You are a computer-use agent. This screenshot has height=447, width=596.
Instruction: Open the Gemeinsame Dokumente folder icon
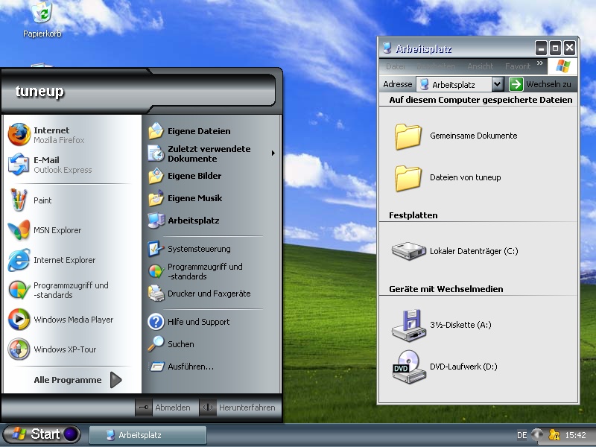tap(408, 136)
